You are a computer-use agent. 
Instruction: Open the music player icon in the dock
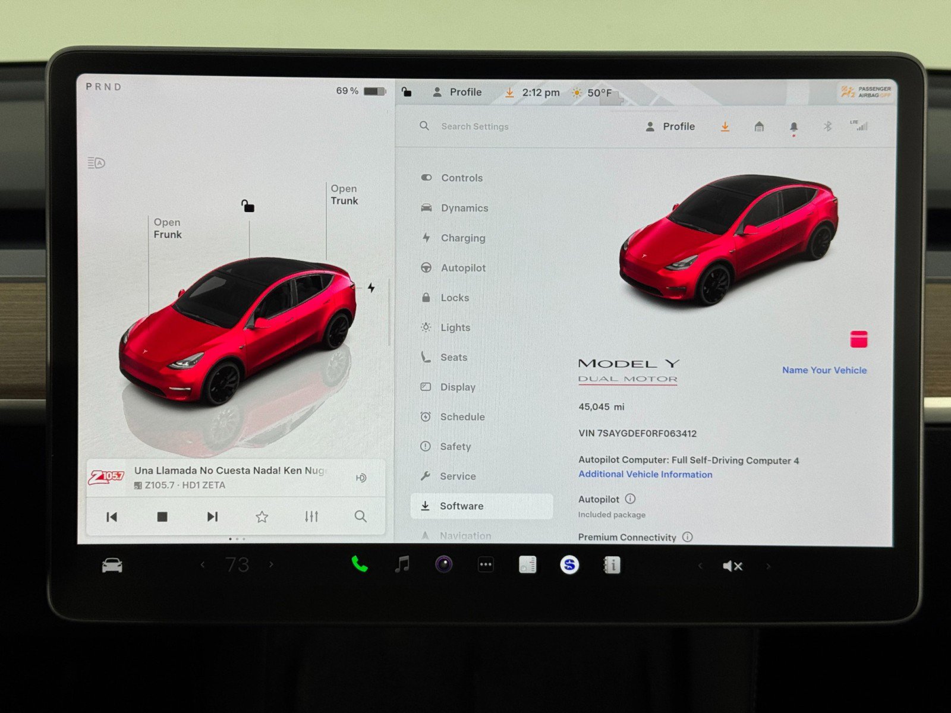[402, 564]
